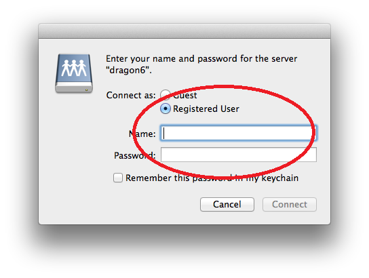The height and width of the screenshot is (278, 369).
Task: Click the "Connect as:" label
Action: [131, 95]
